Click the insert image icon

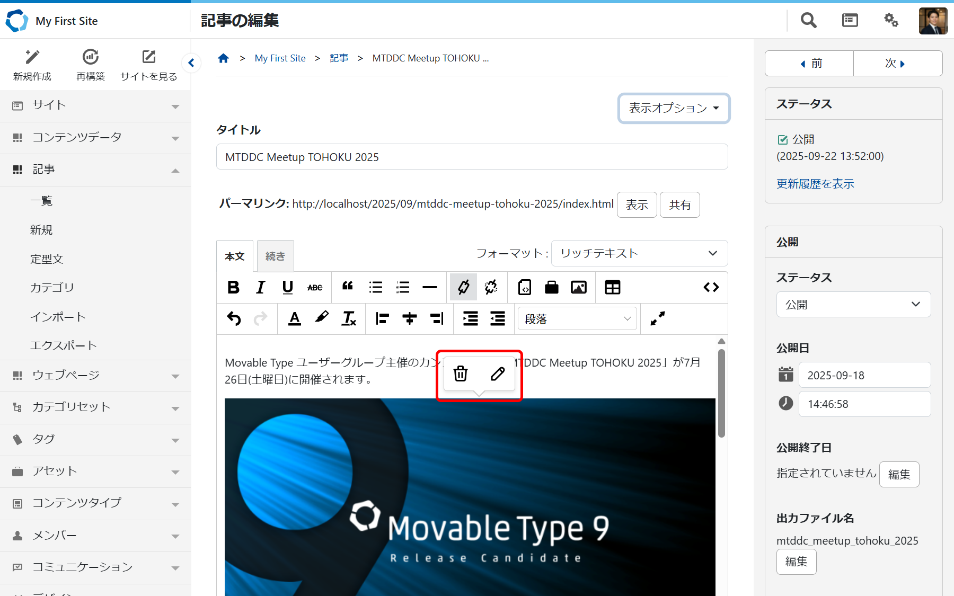(x=578, y=287)
